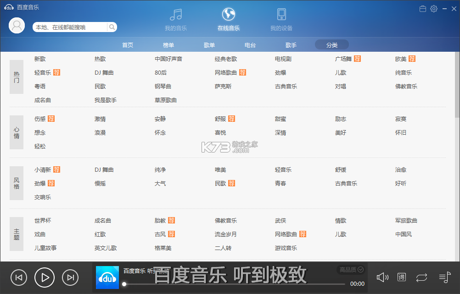Open 慢摇 style
The image size is (460, 294).
click(x=100, y=184)
